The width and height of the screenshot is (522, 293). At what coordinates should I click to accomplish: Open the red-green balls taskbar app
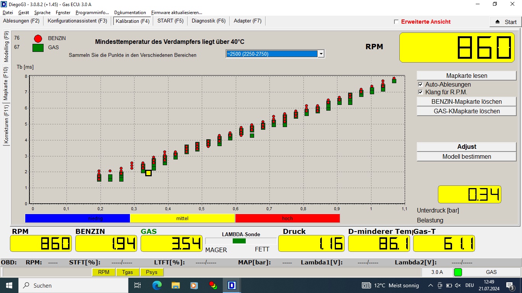tap(213, 285)
